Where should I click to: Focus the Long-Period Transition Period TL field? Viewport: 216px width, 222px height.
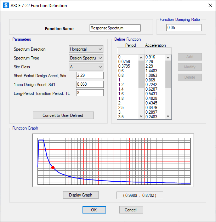coord(90,93)
